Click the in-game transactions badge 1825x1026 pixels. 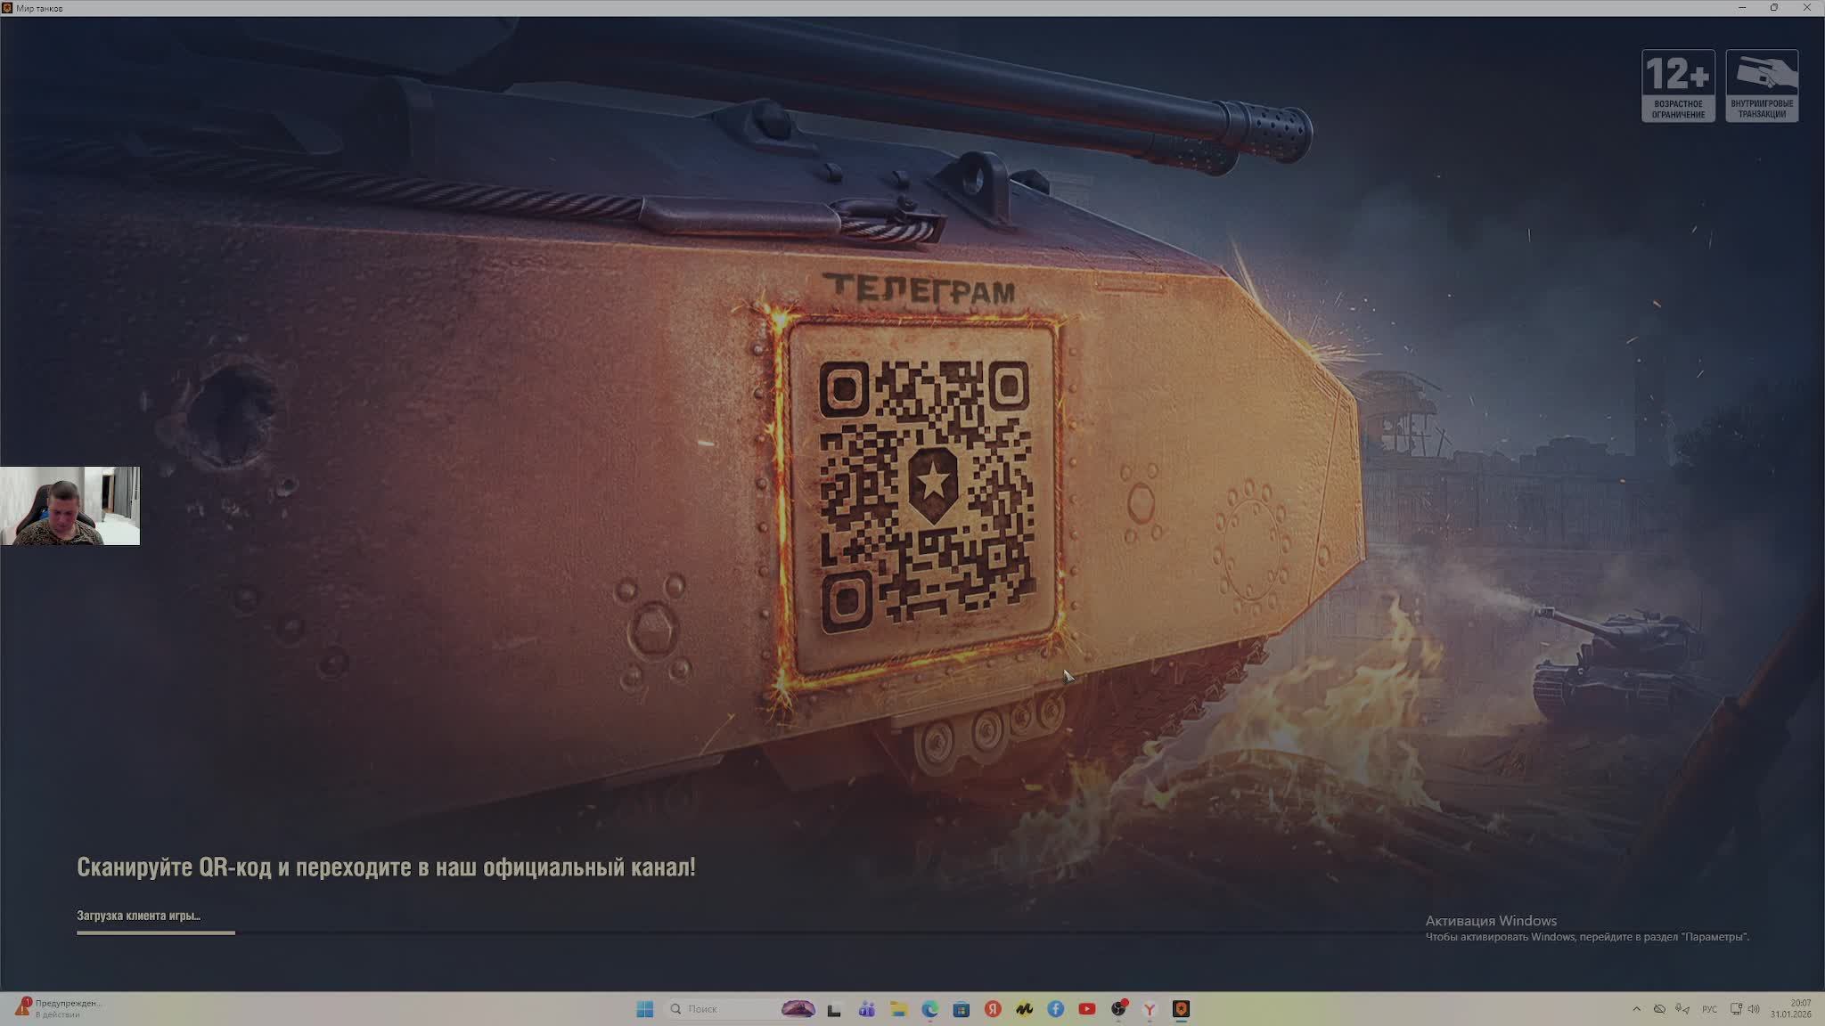point(1762,85)
